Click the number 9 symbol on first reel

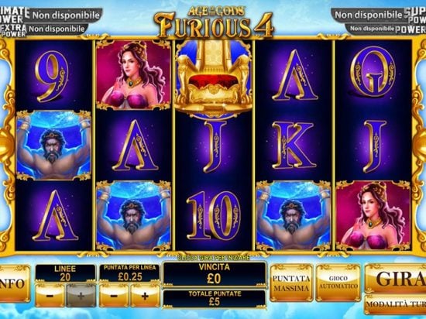pos(52,76)
